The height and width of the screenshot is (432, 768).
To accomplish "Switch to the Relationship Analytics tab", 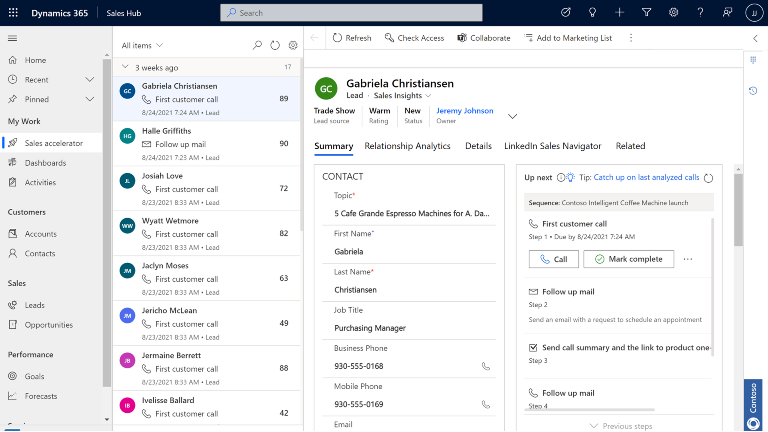I will click(407, 146).
